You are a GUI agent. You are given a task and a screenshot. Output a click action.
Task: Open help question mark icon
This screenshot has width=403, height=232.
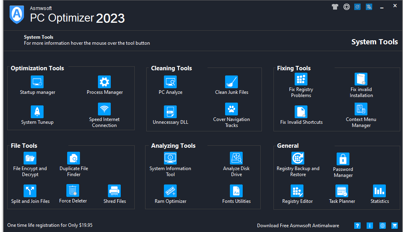(x=357, y=226)
